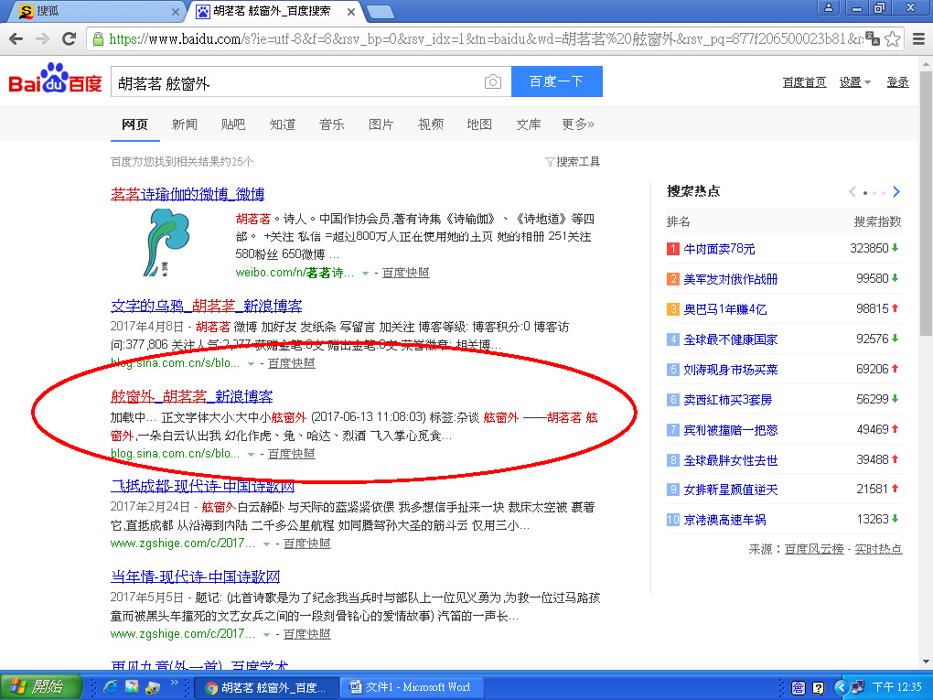Open the 设置 dropdown
The image size is (933, 700).
click(x=854, y=82)
